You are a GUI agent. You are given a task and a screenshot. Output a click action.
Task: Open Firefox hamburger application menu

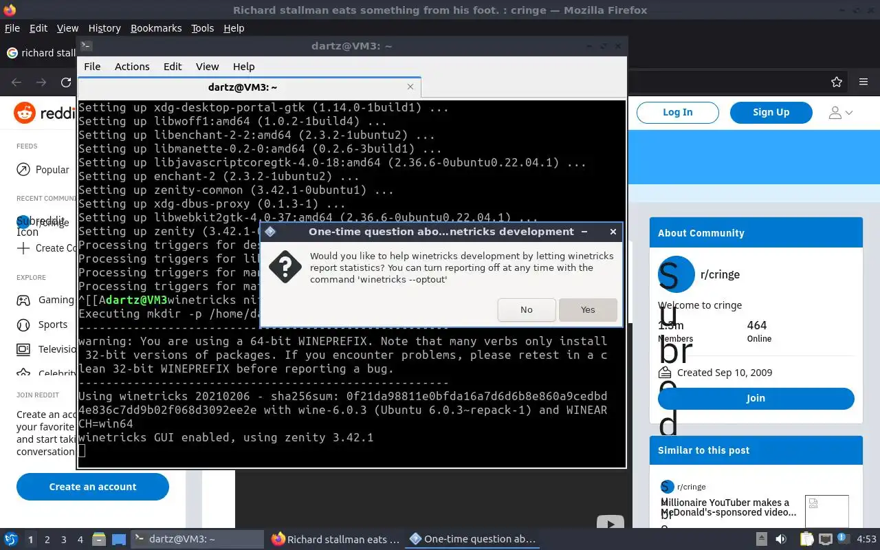tap(863, 82)
